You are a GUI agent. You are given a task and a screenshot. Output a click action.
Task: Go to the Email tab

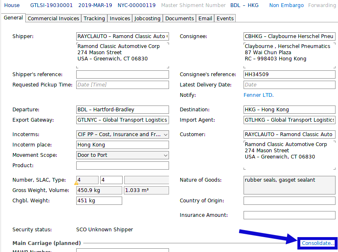coord(205,18)
